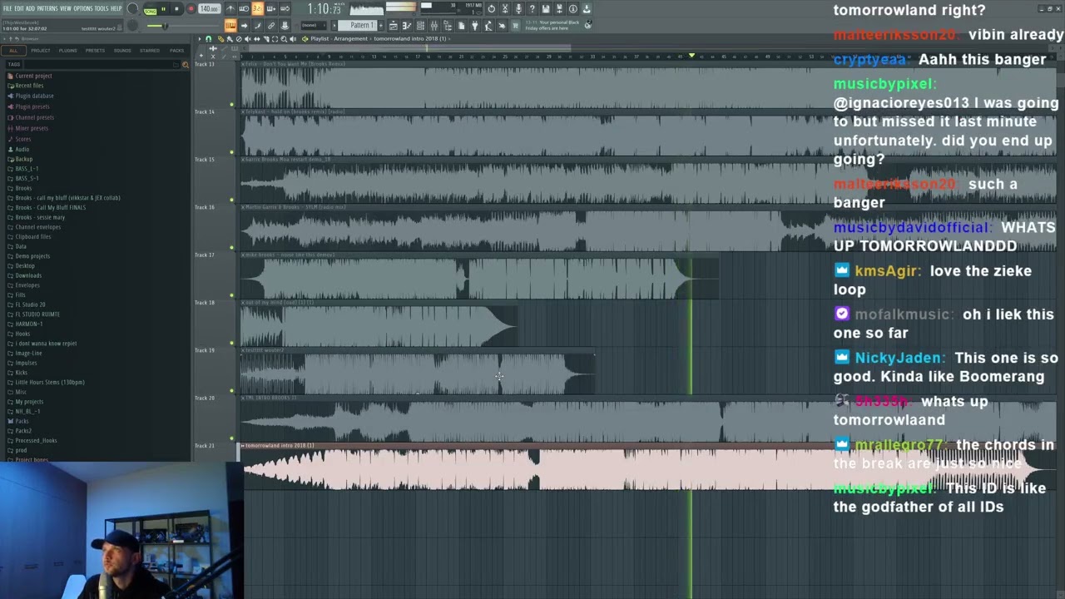This screenshot has height=599, width=1065.
Task: Expand the Image-Line folder
Action: tap(28, 354)
